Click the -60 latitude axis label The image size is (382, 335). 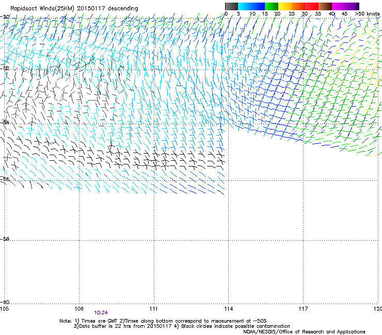click(5, 302)
